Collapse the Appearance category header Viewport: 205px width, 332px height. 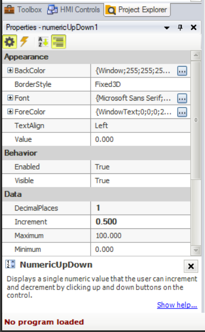(96, 57)
